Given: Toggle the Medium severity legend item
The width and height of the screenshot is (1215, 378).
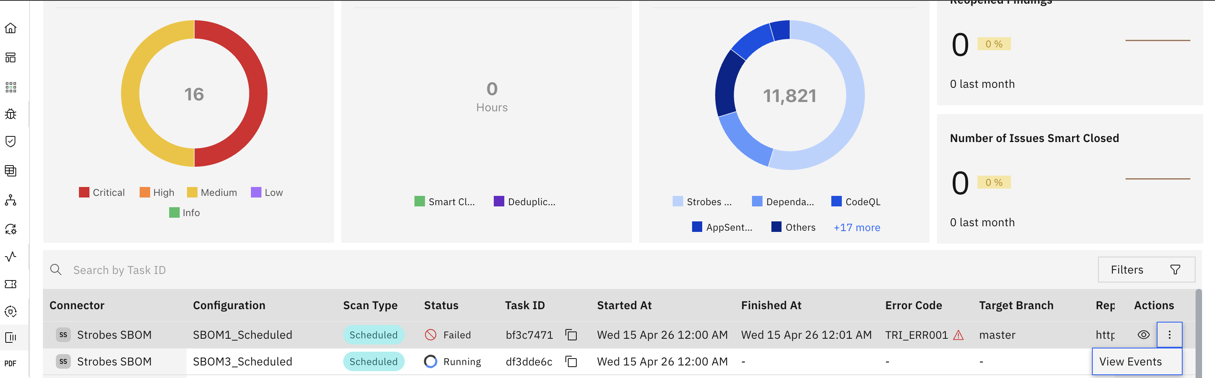Looking at the screenshot, I should (212, 193).
